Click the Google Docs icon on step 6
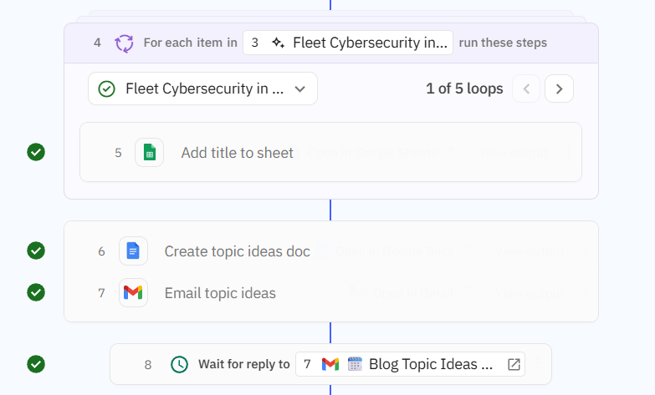The width and height of the screenshot is (655, 395). (133, 251)
